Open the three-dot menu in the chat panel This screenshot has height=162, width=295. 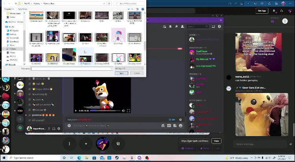coord(285,21)
